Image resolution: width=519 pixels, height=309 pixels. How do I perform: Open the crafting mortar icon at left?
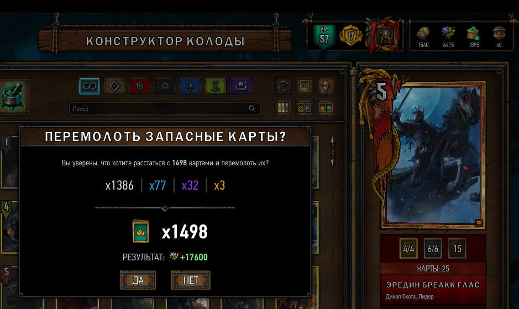tap(14, 96)
